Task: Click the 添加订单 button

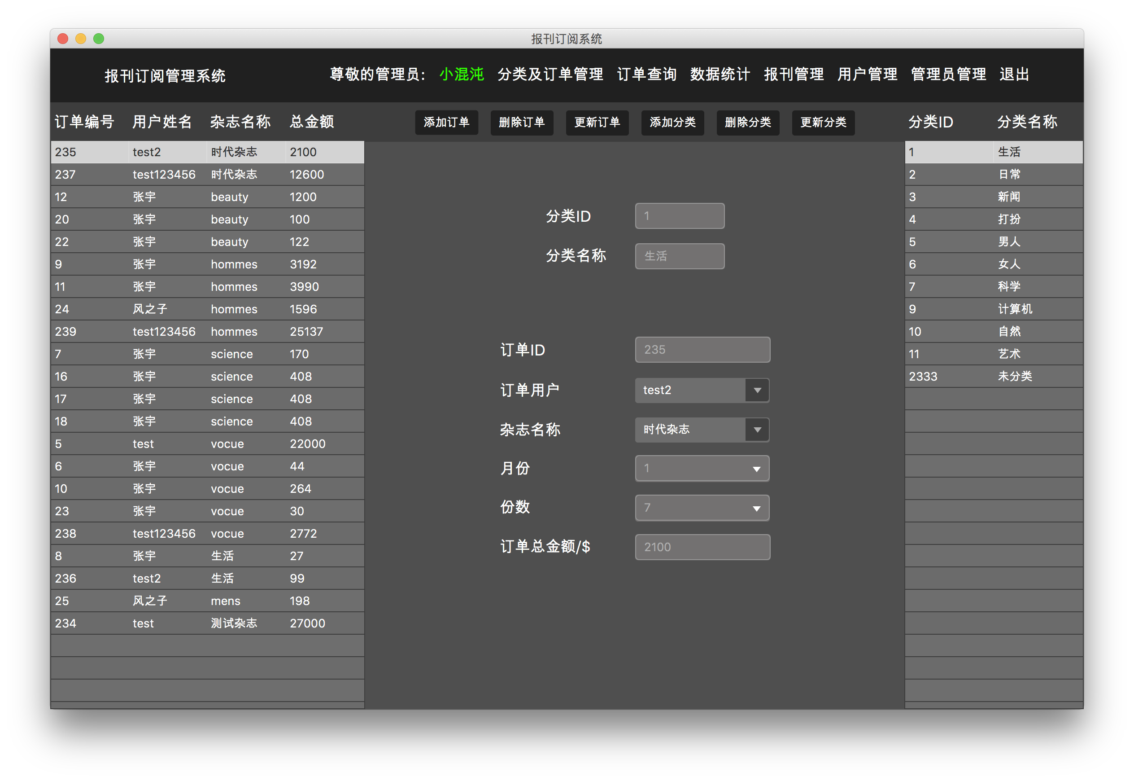Action: (446, 123)
